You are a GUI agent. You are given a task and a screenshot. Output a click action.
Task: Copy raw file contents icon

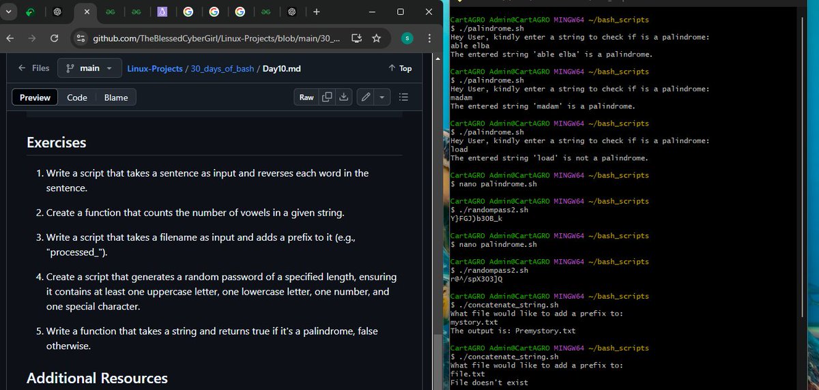[327, 97]
